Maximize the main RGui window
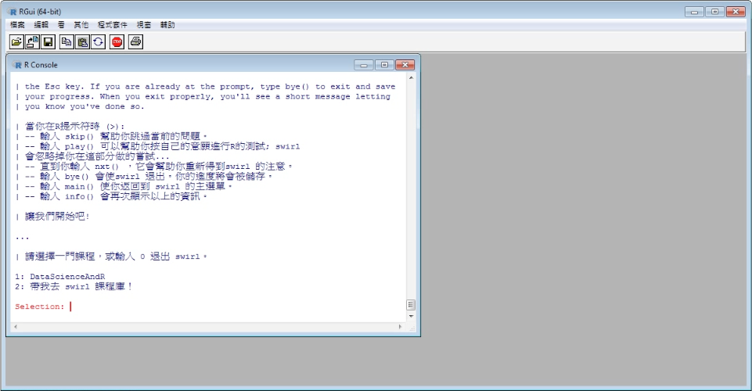This screenshot has width=752, height=391. click(714, 12)
